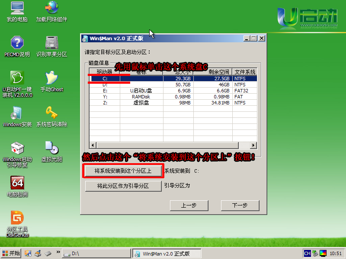346x259 pixels.
Task: Open the 虚拟光驱 desktop icon
Action: [51, 152]
